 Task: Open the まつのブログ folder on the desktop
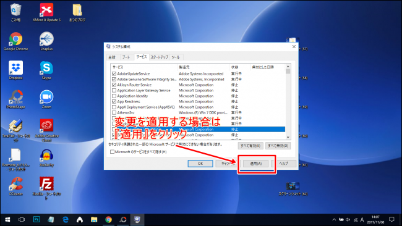77,12
